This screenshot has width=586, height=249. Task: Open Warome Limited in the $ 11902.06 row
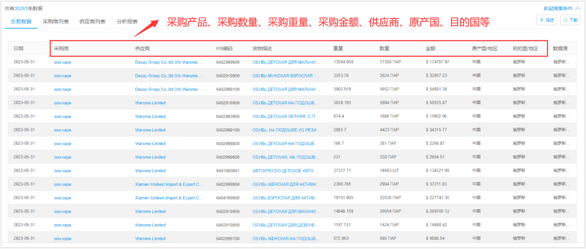(150, 116)
